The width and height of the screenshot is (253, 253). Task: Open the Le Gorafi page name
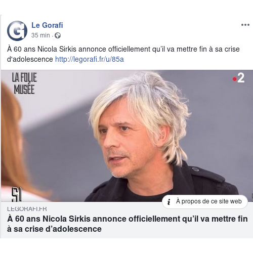click(x=47, y=25)
